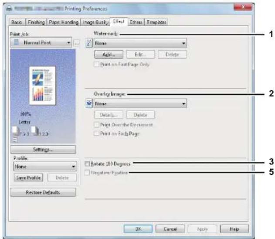This screenshot has height=239, width=275.
Task: Open the preview Settings button
Action: (43, 150)
